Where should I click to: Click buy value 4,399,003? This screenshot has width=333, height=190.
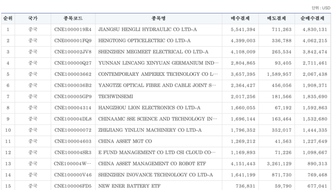(x=243, y=41)
